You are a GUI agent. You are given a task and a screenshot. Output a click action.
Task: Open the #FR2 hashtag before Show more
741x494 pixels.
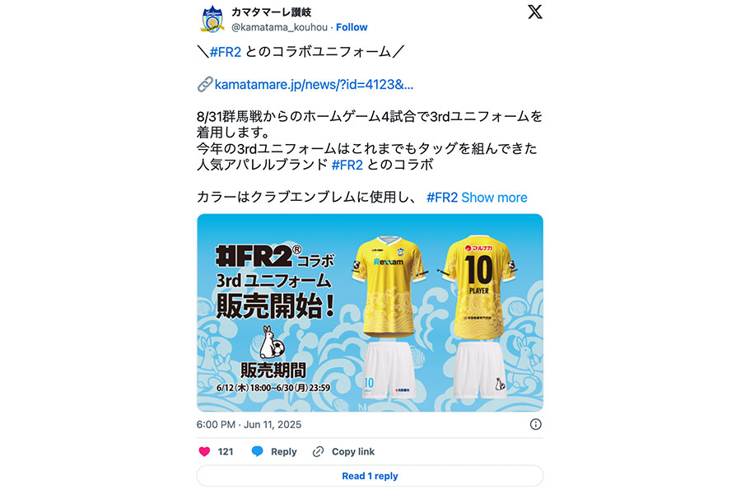pos(442,198)
